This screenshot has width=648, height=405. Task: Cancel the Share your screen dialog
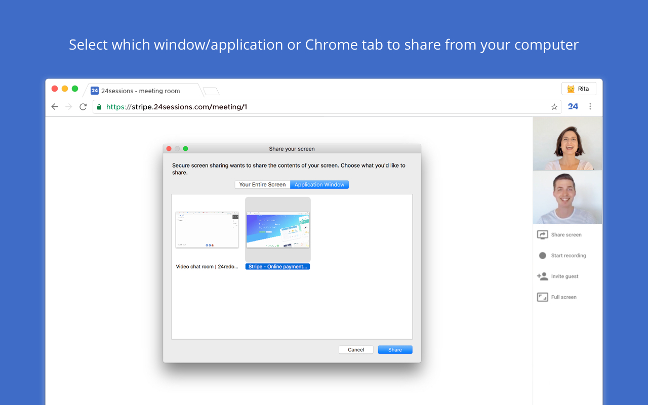point(356,350)
